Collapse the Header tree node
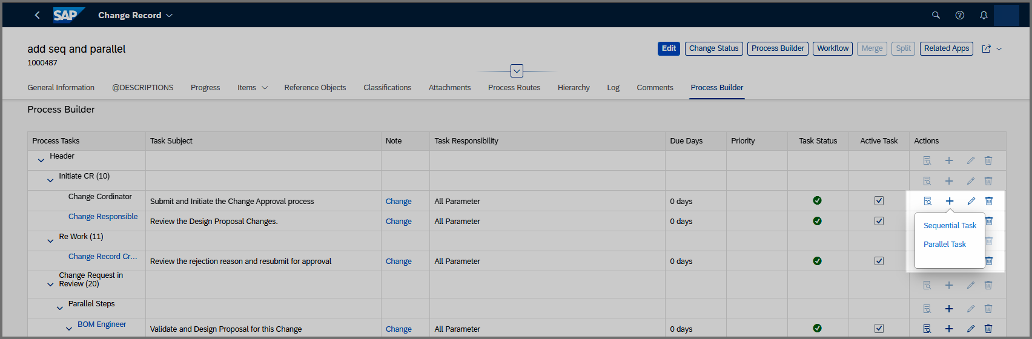This screenshot has height=339, width=1032. click(41, 160)
